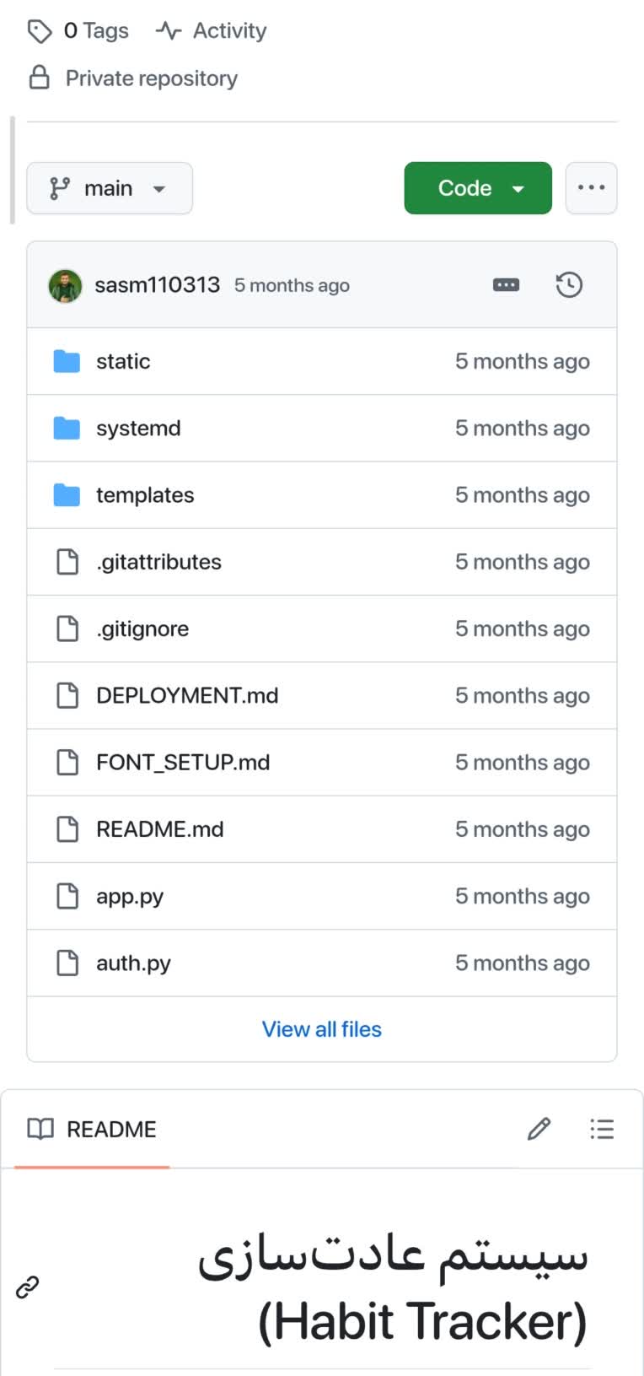Expand the commit message ellipsis button

point(506,285)
